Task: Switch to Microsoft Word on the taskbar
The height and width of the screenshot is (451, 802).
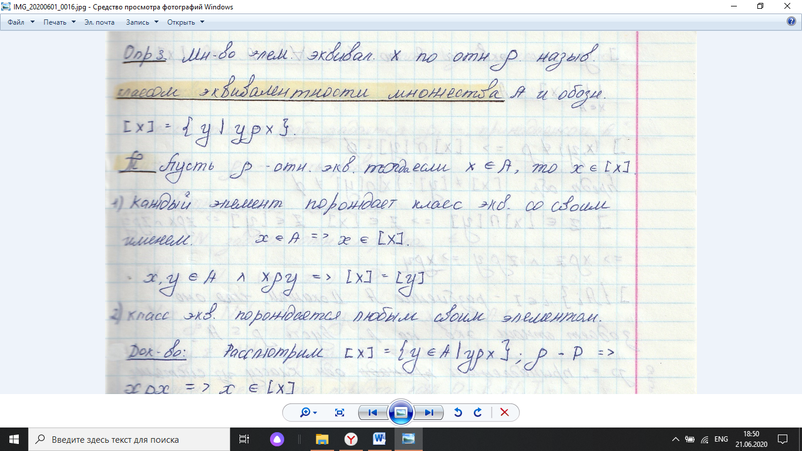Action: click(379, 439)
